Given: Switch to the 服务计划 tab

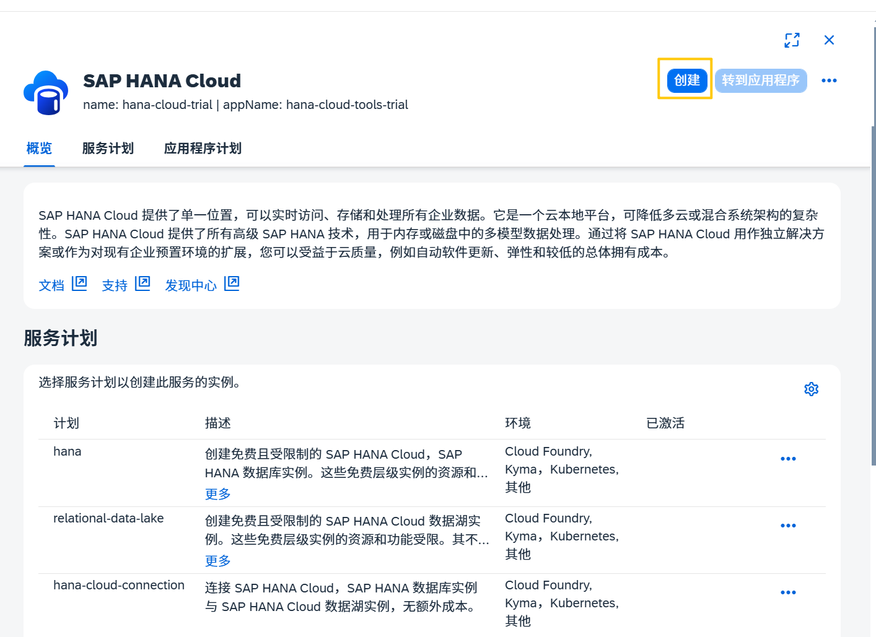Looking at the screenshot, I should pos(108,149).
